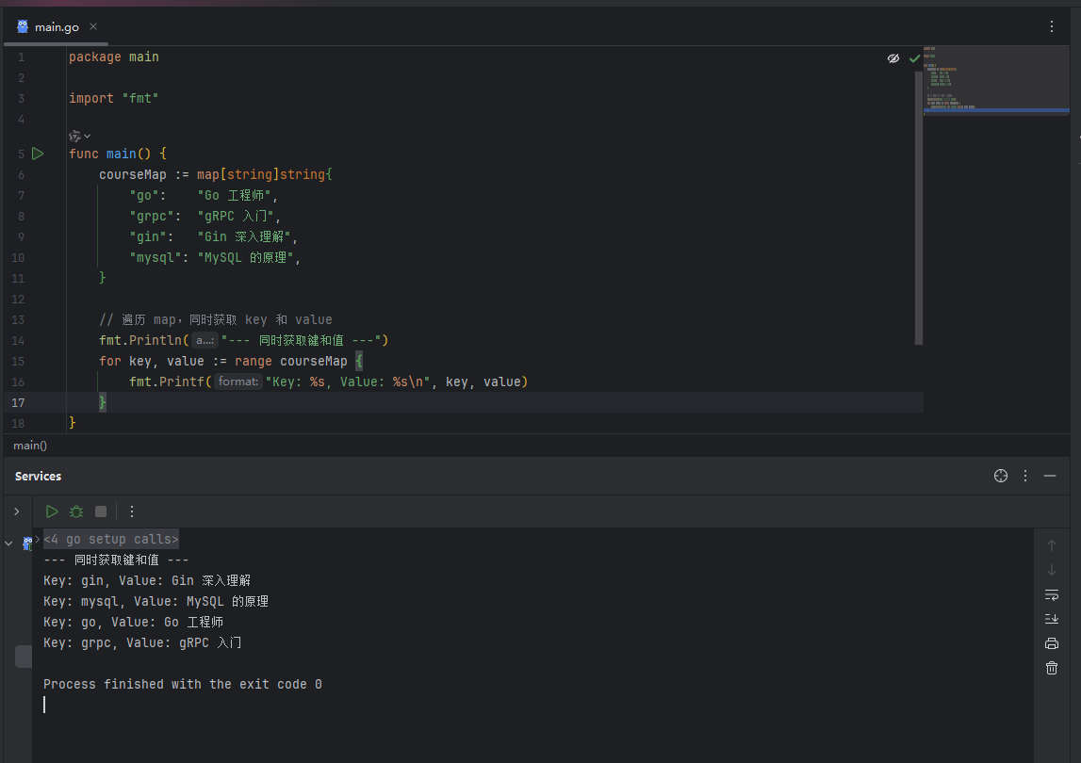Screen dimensions: 1081x763
Task: Run main function from gutter icon
Action: tap(38, 154)
